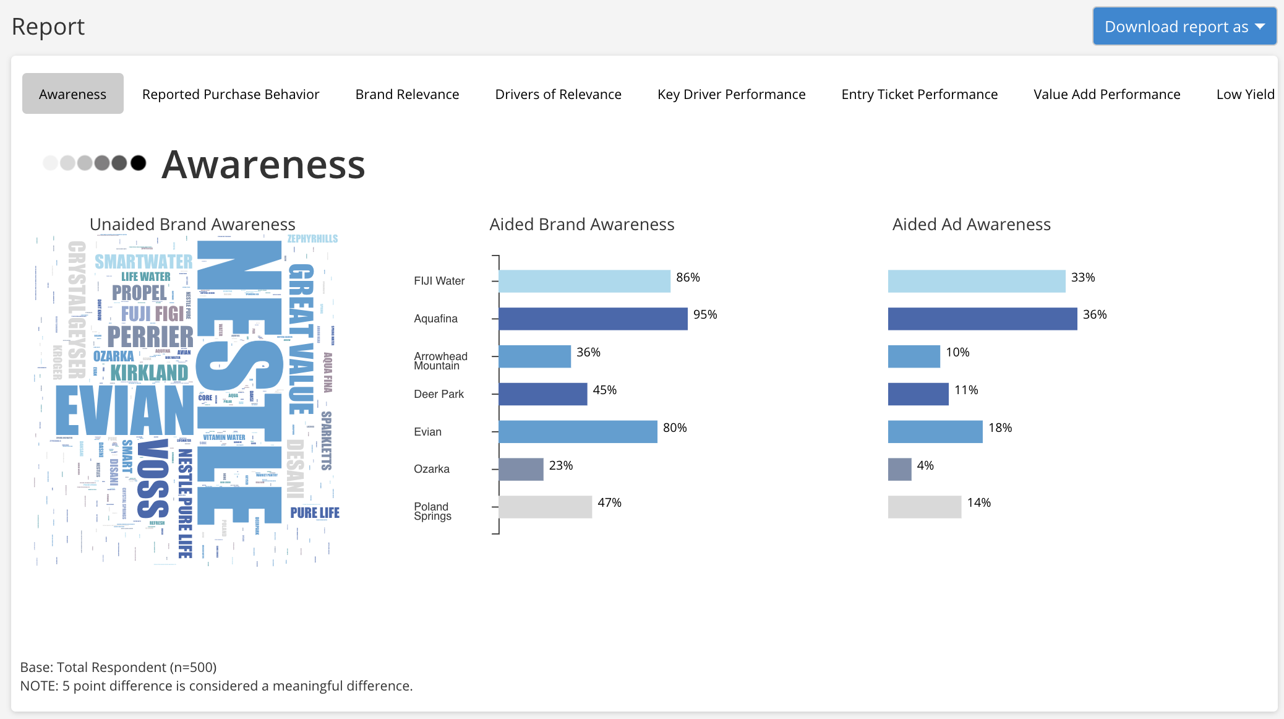The width and height of the screenshot is (1284, 719).
Task: Click the black dot beside Awareness heading
Action: pos(139,163)
